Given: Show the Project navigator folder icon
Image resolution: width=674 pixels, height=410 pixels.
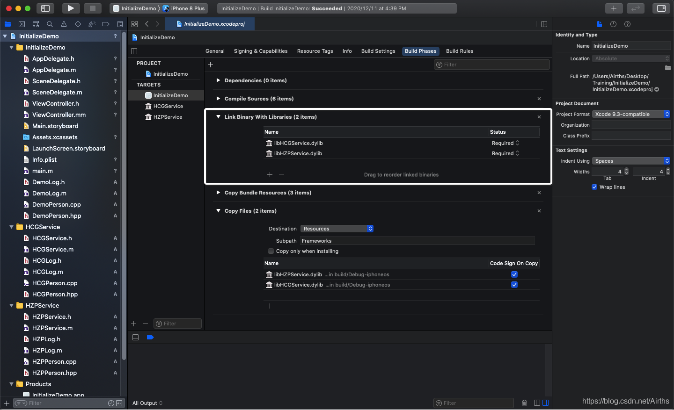Looking at the screenshot, I should click(x=7, y=24).
